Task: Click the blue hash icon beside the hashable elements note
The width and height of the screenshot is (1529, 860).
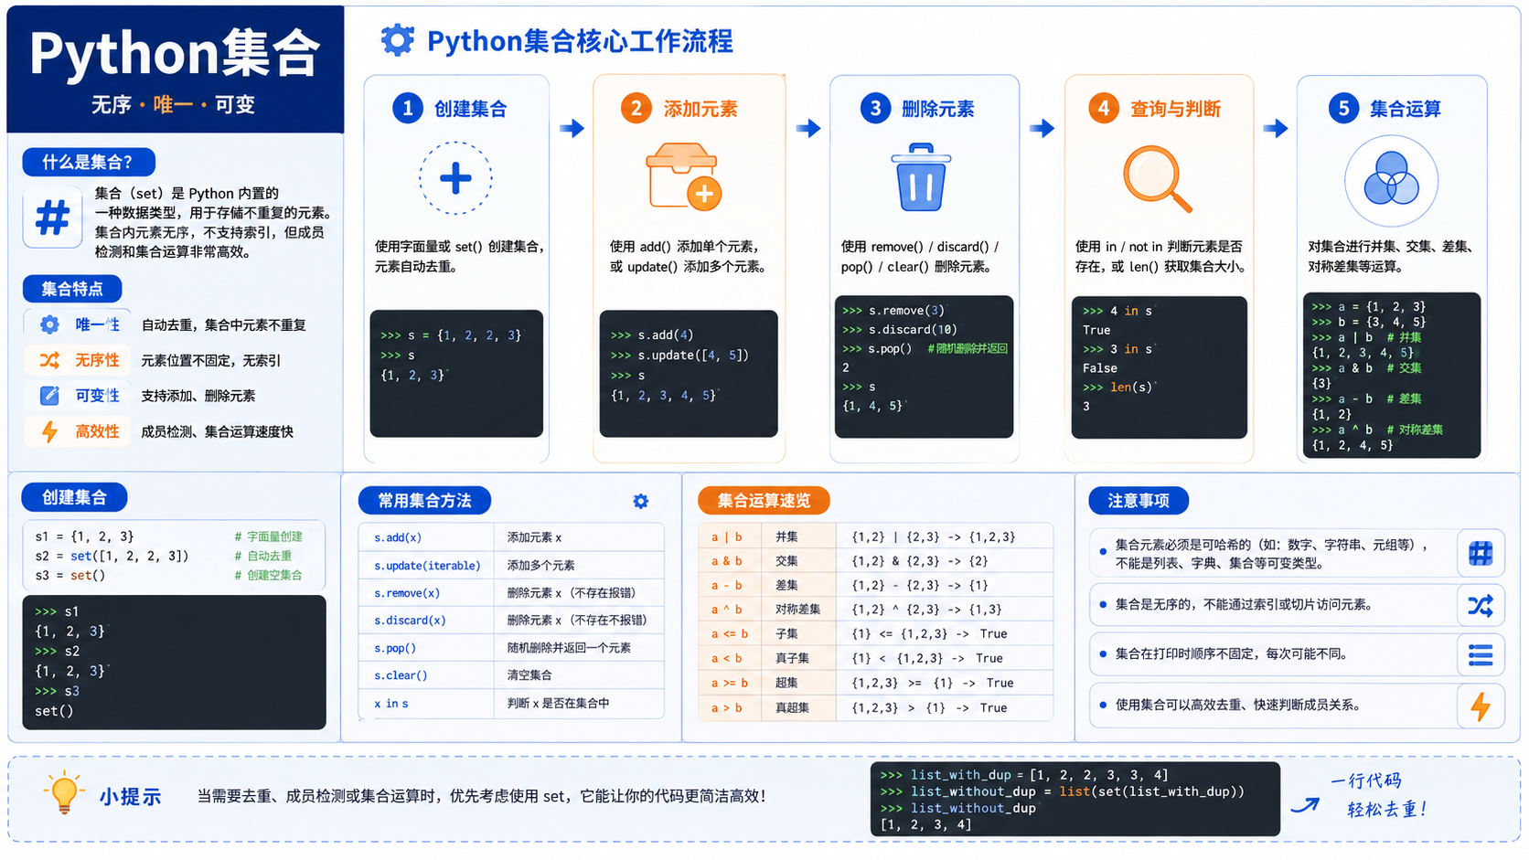Action: 1481,553
